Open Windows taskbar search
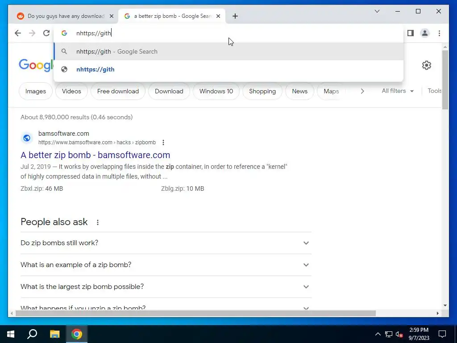 32,334
